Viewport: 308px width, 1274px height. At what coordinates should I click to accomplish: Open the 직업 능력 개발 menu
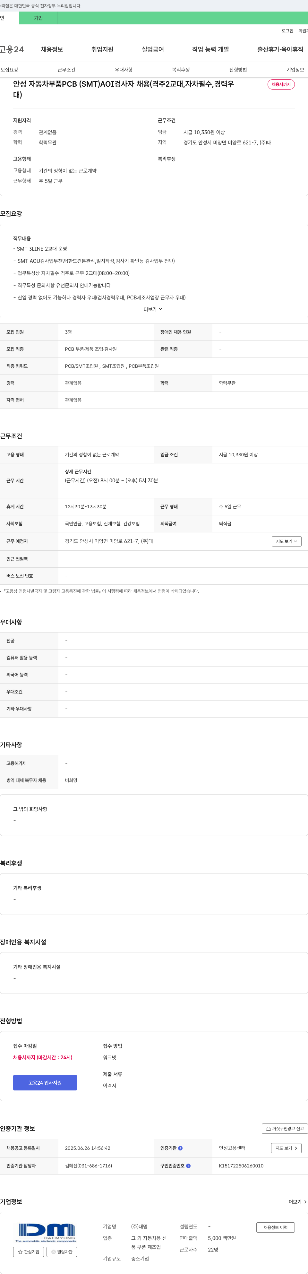pyautogui.click(x=210, y=49)
